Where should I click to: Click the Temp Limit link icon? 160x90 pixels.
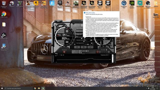(75, 34)
